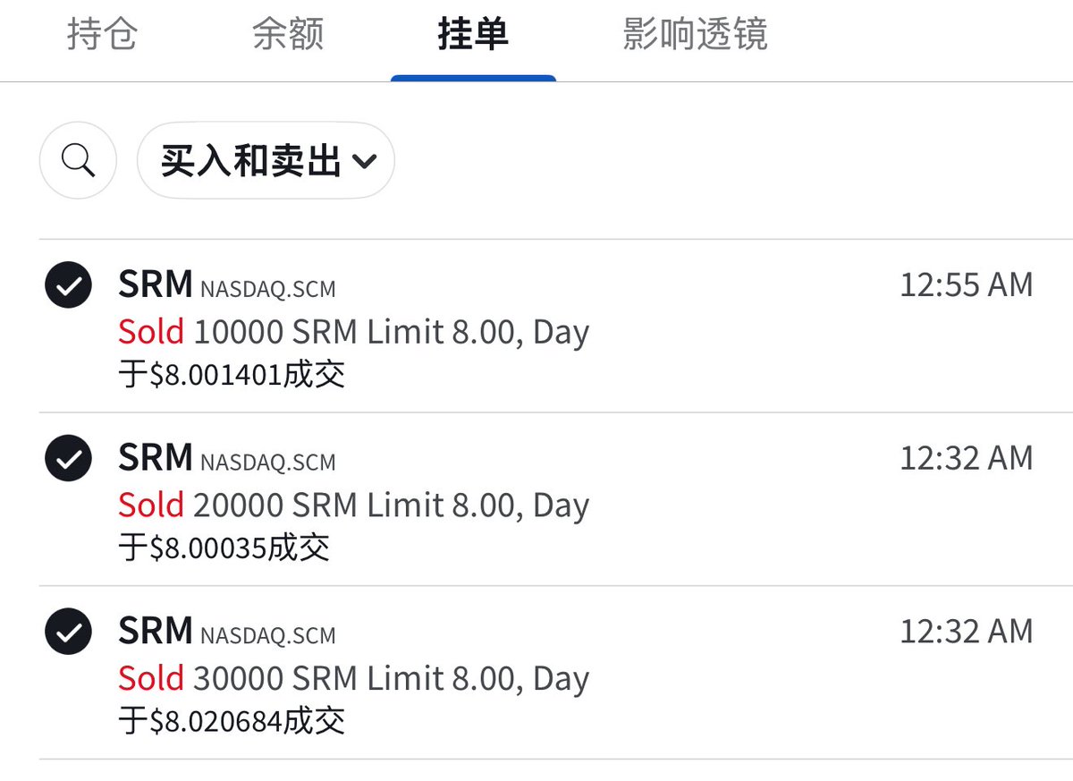Switch to the 持仓 tab
The image size is (1073, 781).
(102, 35)
